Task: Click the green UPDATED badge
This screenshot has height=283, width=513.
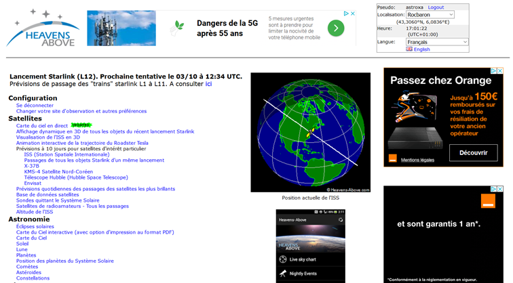Action: click(81, 125)
